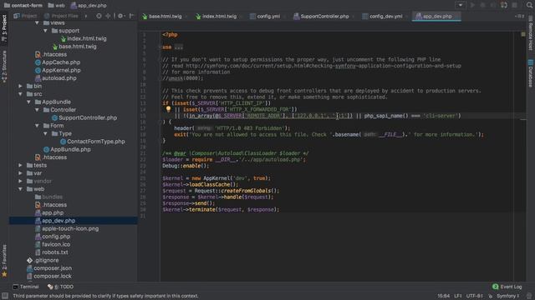Select the Project view tab
The height and width of the screenshot is (300, 535).
click(26, 16)
